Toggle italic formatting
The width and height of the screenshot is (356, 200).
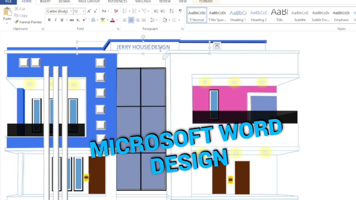(55, 20)
